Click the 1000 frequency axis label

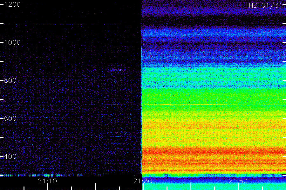click(12, 42)
